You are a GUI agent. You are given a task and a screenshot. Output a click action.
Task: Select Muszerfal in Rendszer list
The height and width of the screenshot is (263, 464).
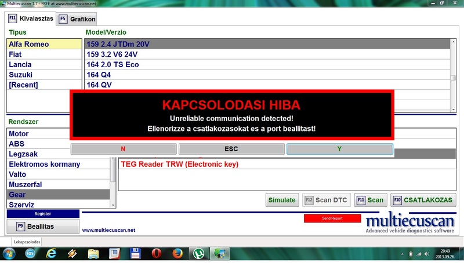(x=59, y=185)
